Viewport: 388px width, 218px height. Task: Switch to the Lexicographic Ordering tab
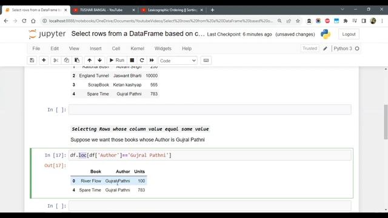[172, 10]
